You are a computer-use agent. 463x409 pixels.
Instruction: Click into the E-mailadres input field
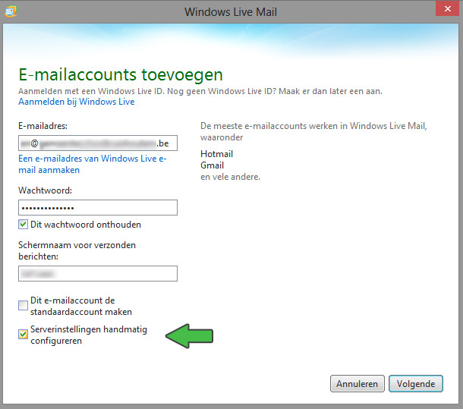98,143
